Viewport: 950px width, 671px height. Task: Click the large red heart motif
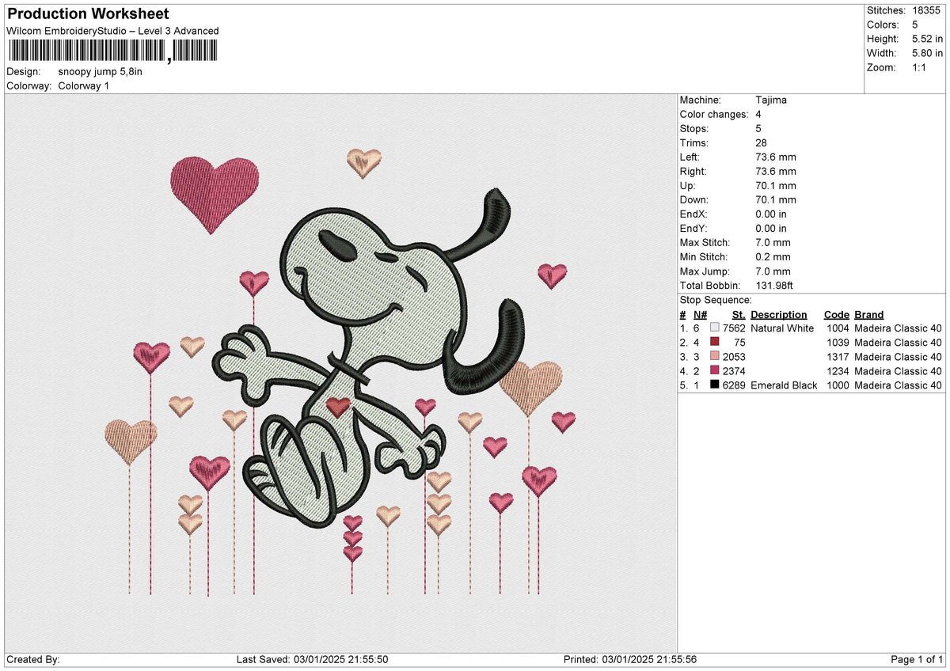click(214, 194)
